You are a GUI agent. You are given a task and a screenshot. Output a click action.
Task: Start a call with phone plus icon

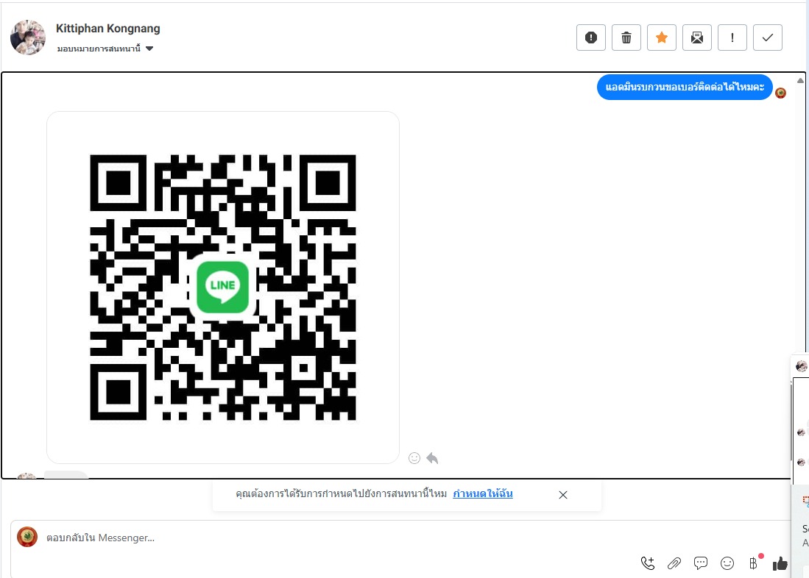point(648,563)
